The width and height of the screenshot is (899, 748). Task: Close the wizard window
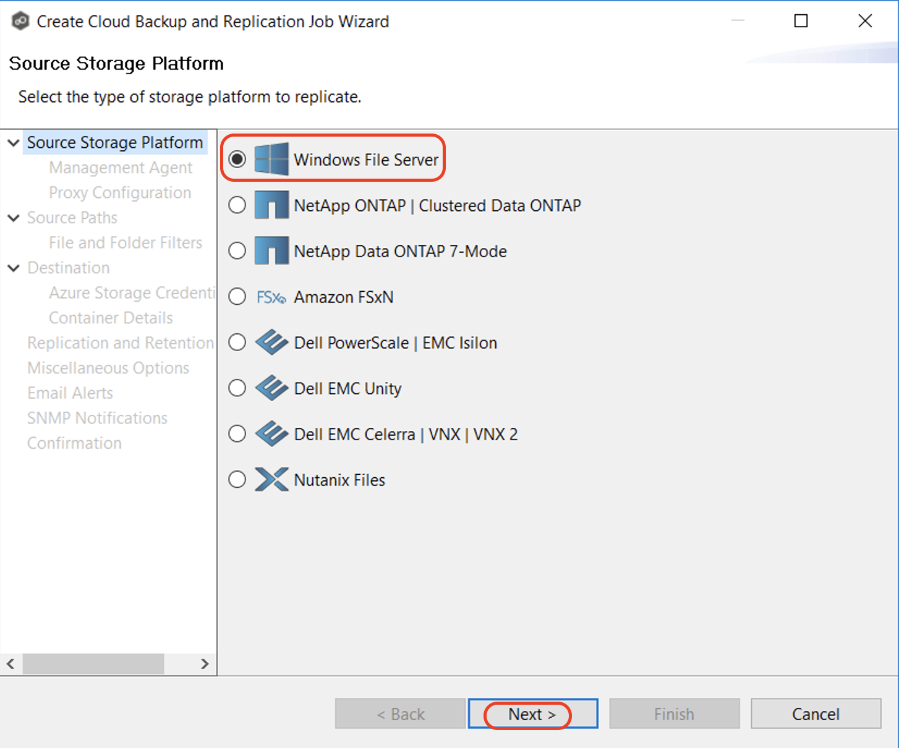click(865, 21)
